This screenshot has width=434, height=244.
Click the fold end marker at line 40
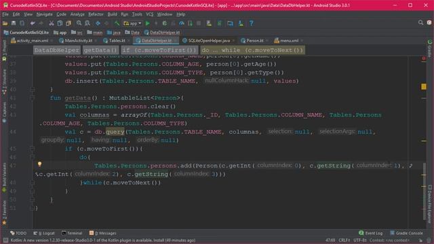pyautogui.click(x=32, y=89)
